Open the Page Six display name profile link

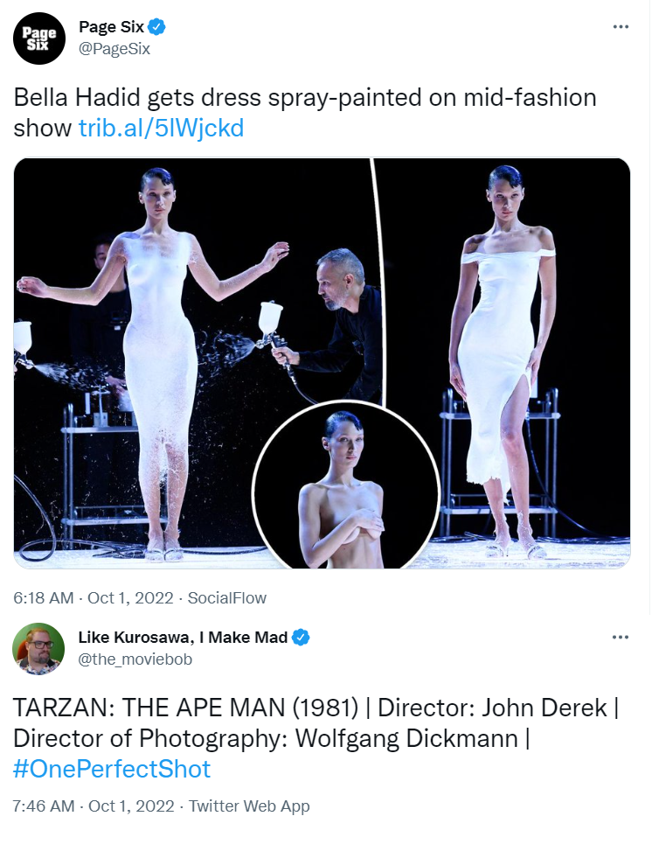111,27
